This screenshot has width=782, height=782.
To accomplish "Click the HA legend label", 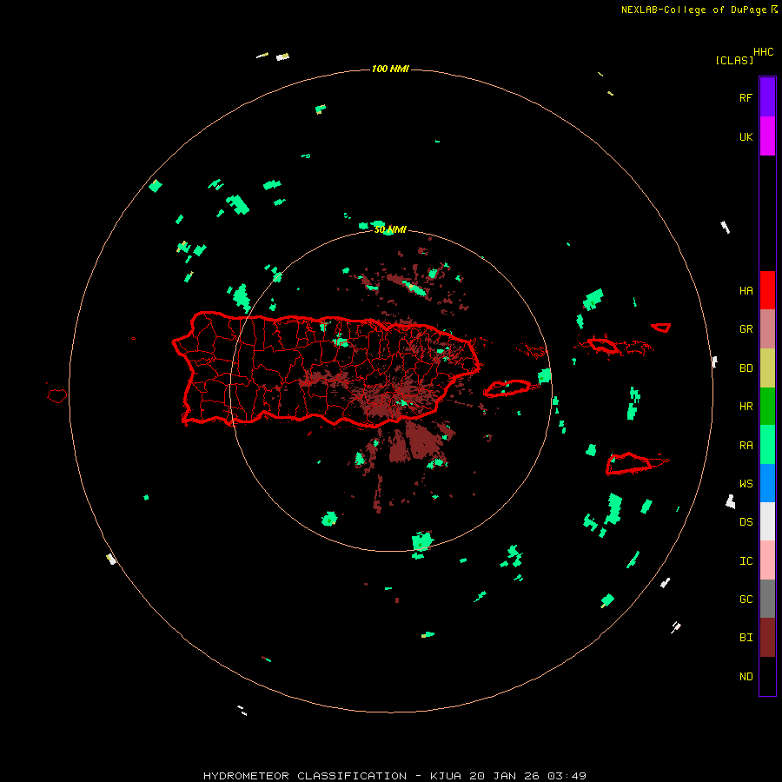I will coord(746,290).
